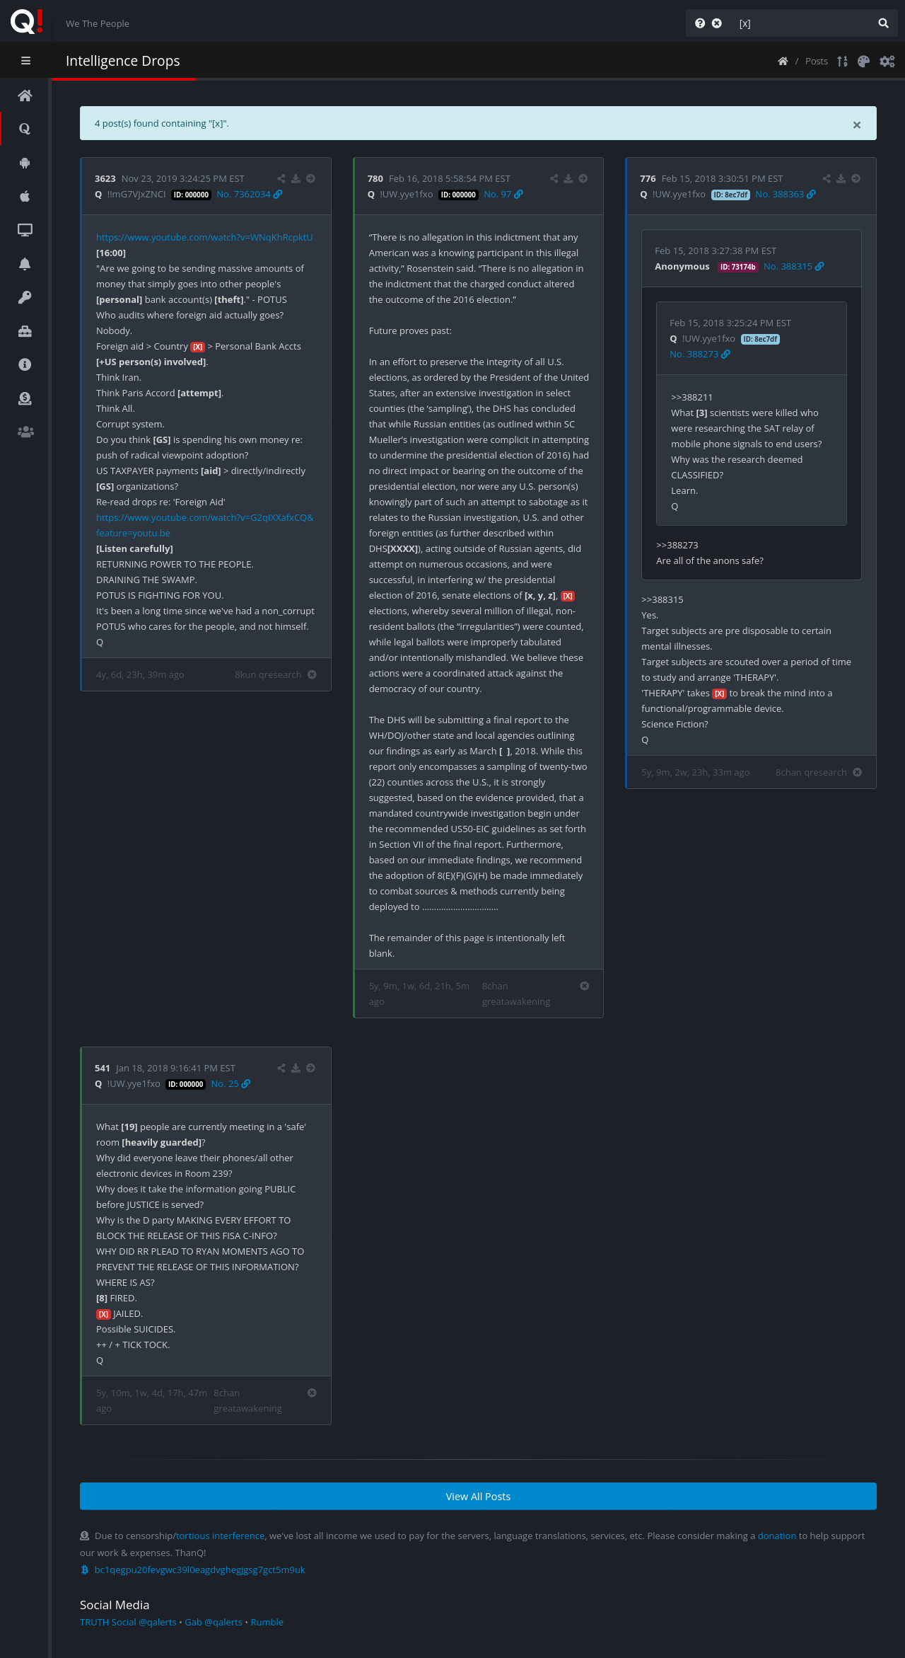Toggle post sort order icon

842,62
